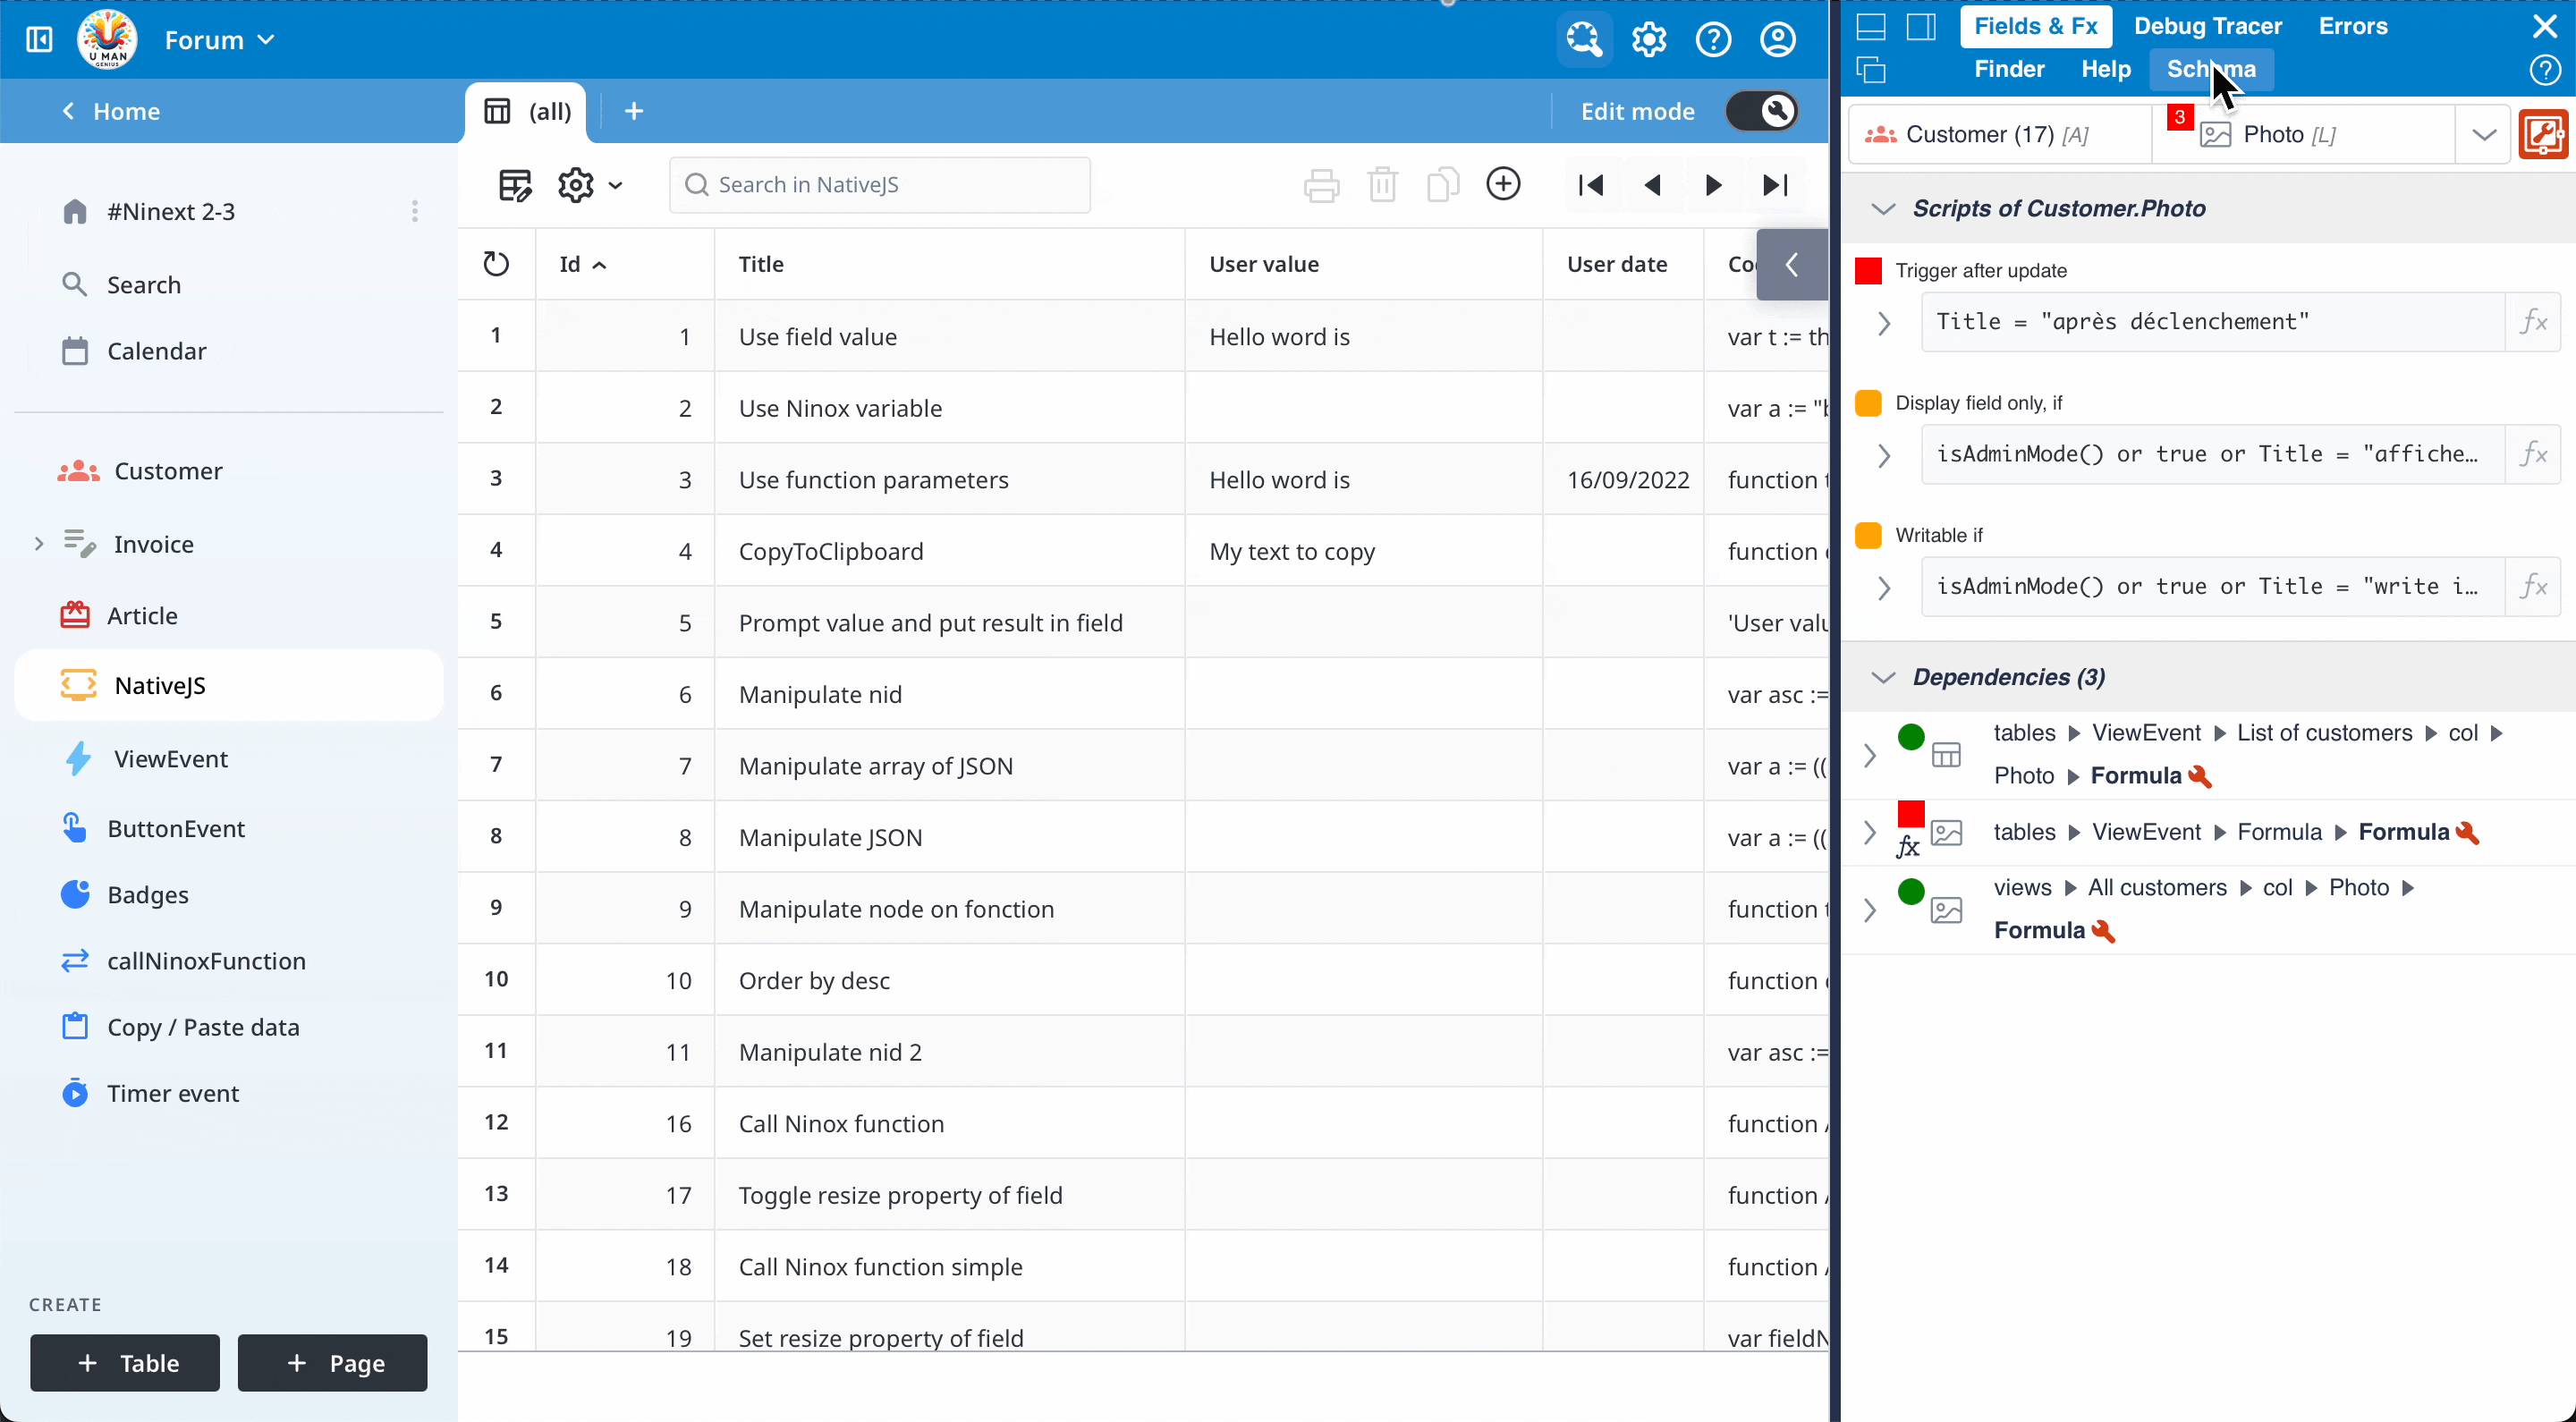The width and height of the screenshot is (2576, 1422).
Task: Click the edit fields table icon
Action: click(515, 185)
